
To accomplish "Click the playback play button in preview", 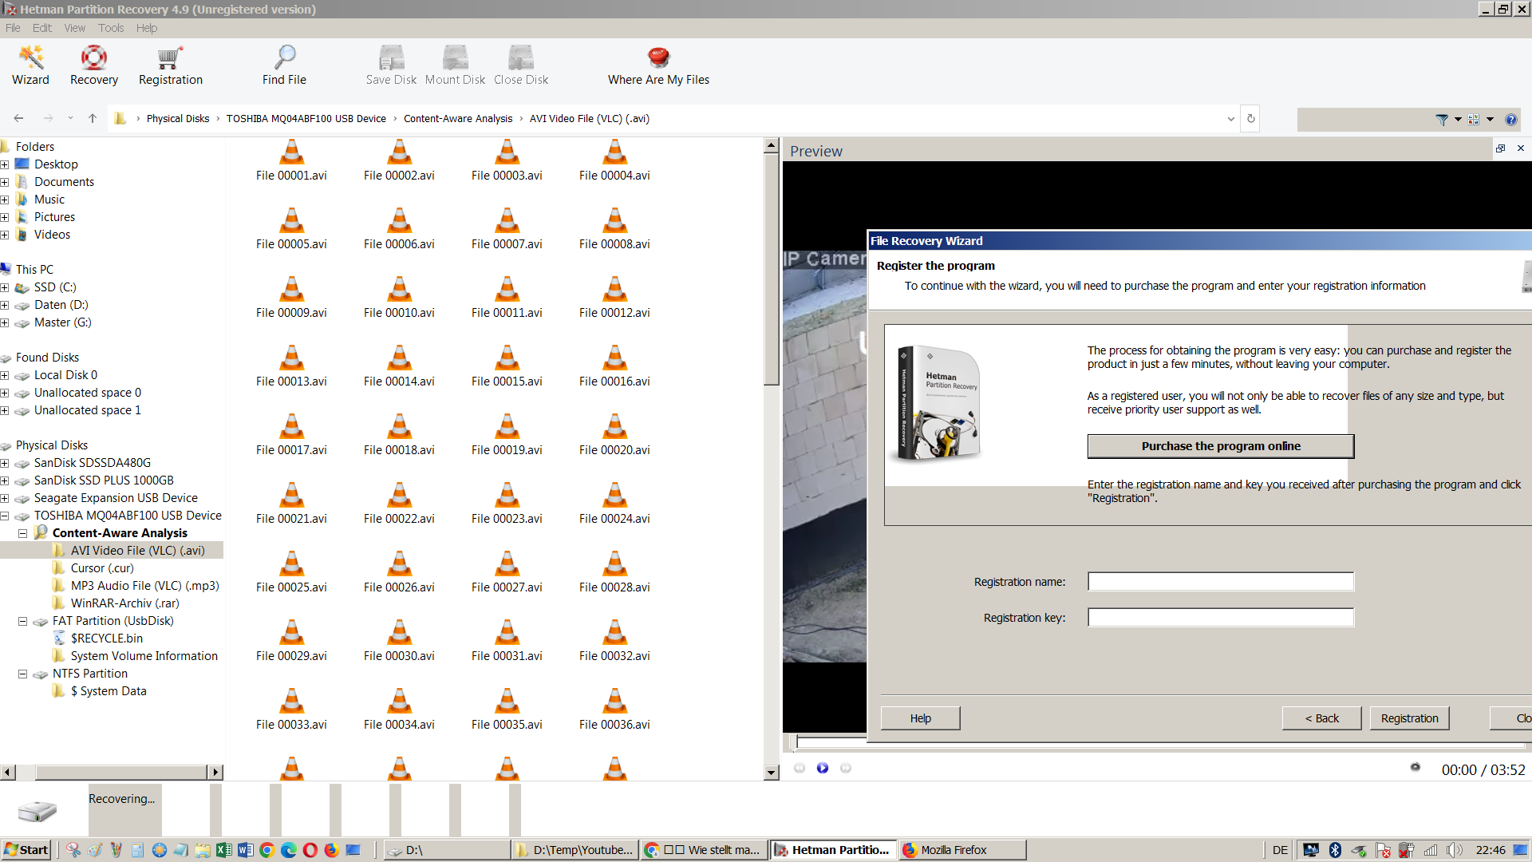I will click(x=823, y=769).
